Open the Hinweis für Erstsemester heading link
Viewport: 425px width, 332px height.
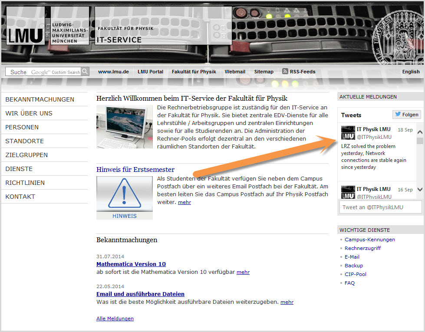point(135,170)
